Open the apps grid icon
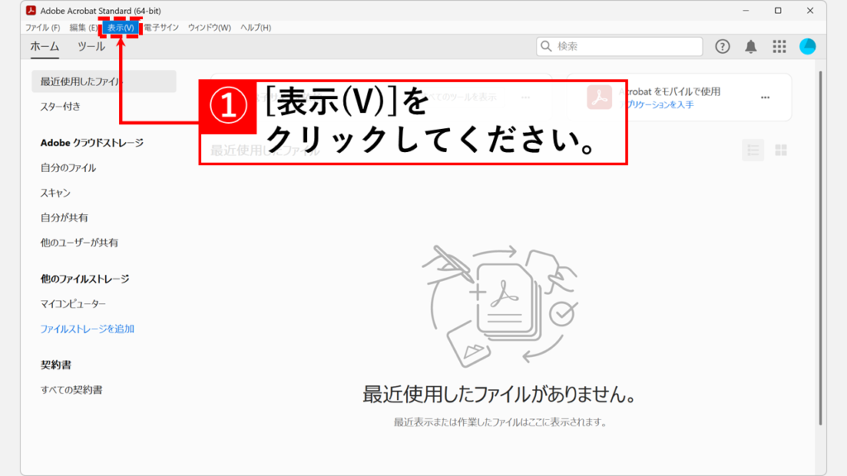This screenshot has width=847, height=476. coord(779,46)
